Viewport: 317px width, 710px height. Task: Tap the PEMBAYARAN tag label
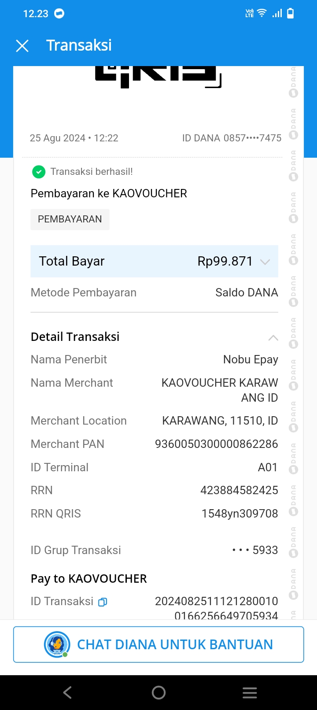tap(70, 219)
